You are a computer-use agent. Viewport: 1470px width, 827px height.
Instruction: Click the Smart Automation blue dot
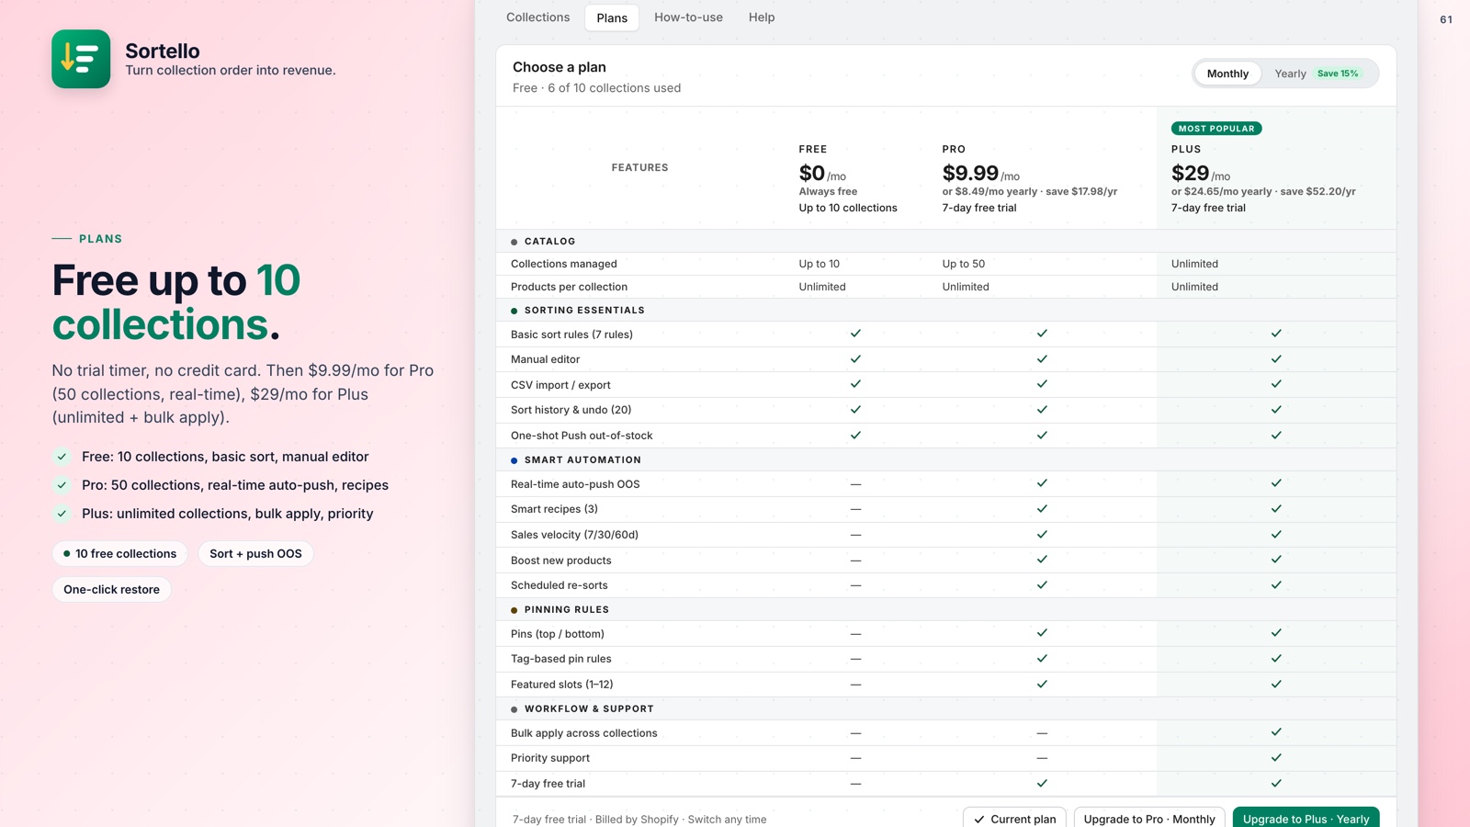click(x=514, y=460)
